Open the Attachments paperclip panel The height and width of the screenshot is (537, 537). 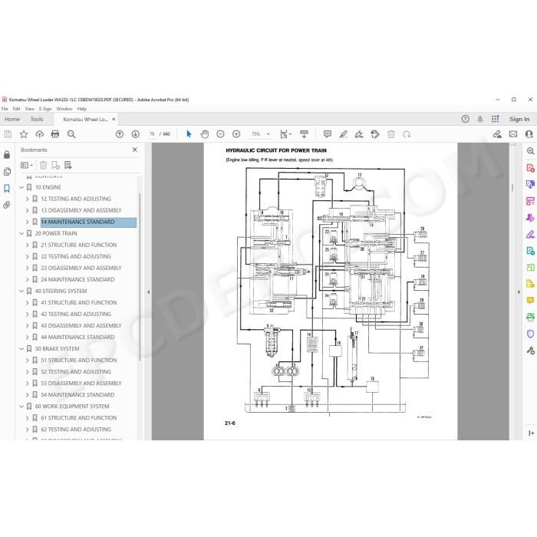coord(6,205)
